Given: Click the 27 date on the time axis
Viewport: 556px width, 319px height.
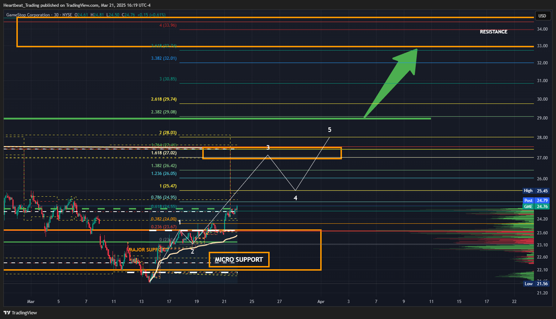Looking at the screenshot, I should pyautogui.click(x=280, y=302).
